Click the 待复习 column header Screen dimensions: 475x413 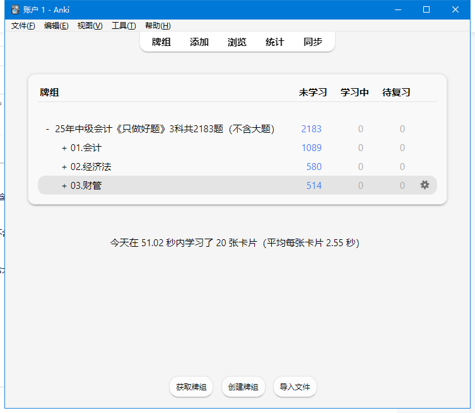[396, 92]
